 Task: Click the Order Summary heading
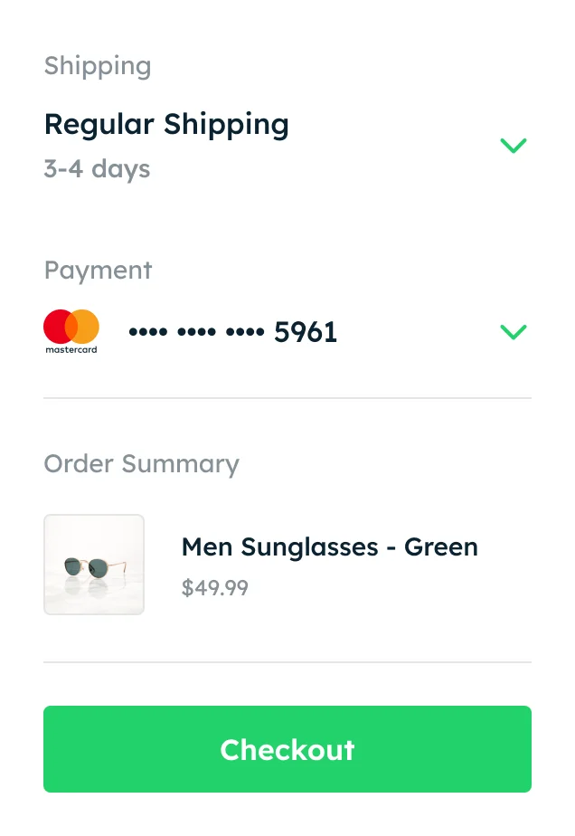tap(141, 464)
